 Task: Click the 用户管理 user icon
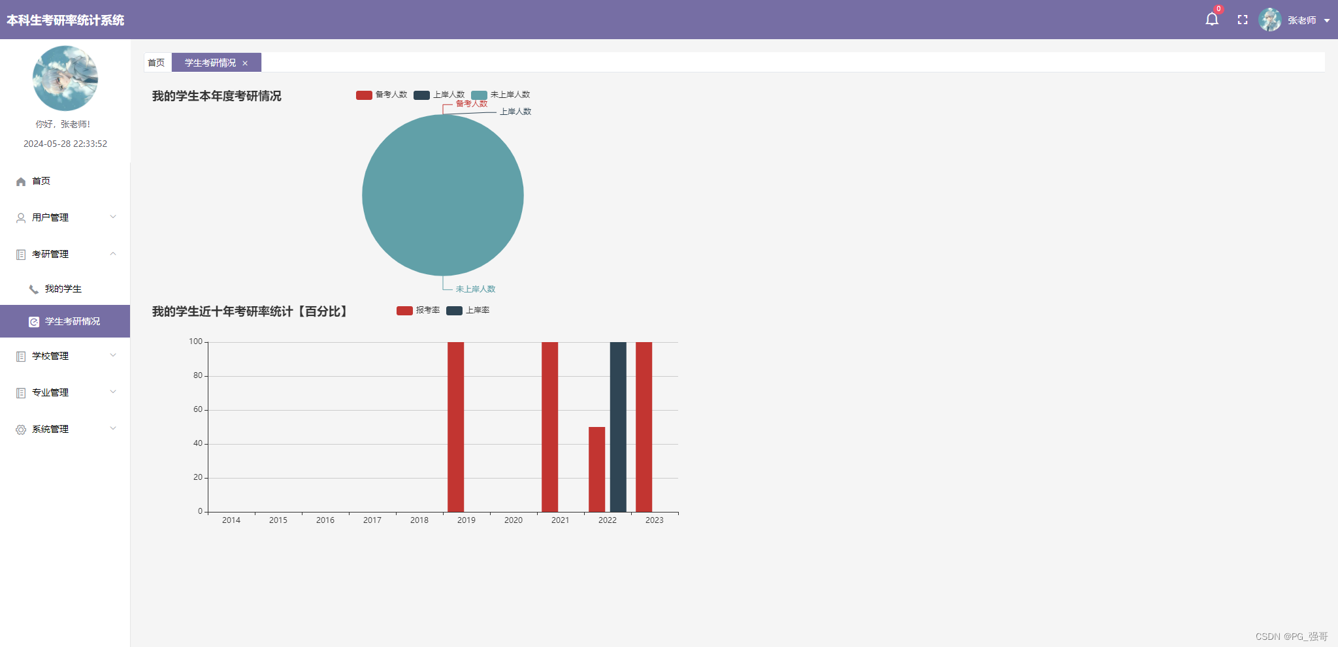pos(21,218)
